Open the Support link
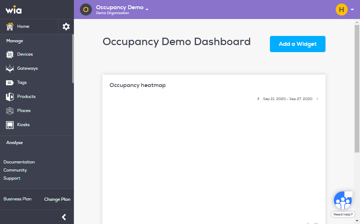360x224 pixels. click(12, 178)
